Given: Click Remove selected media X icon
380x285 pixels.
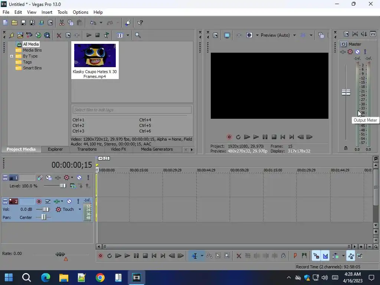Looking at the screenshot, I should [59, 35].
